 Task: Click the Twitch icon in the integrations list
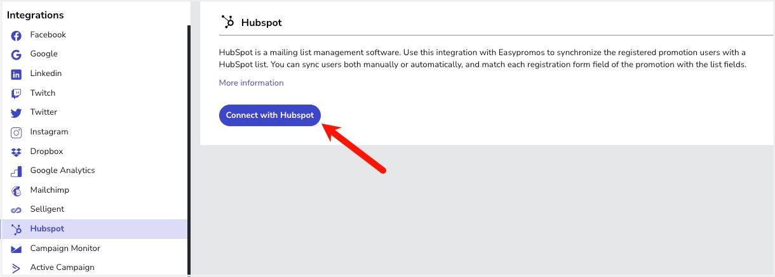tap(17, 93)
